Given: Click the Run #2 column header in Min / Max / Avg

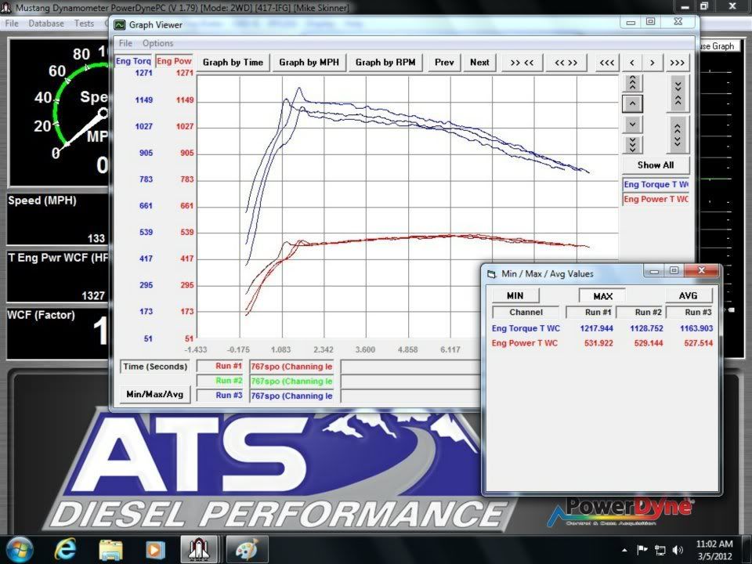Looking at the screenshot, I should (640, 313).
